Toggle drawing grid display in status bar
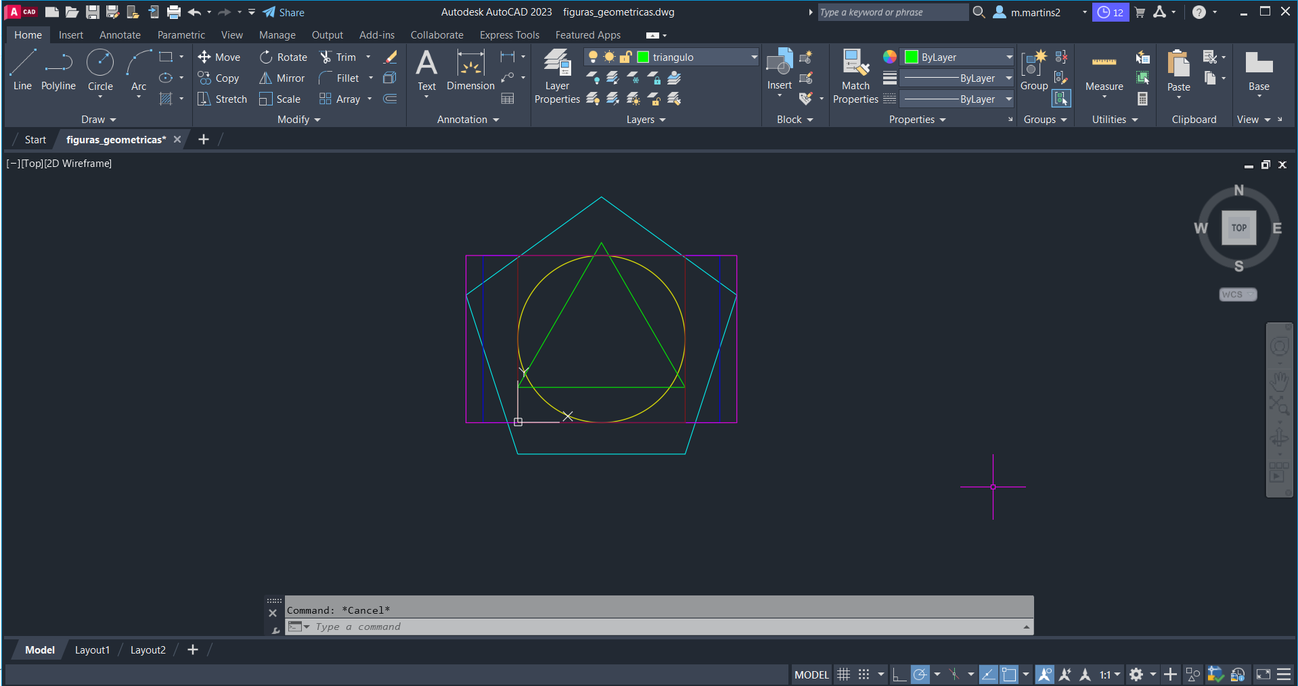This screenshot has height=686, width=1298. 843,675
